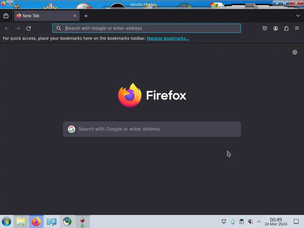Click the show desktop button

click(x=296, y=221)
